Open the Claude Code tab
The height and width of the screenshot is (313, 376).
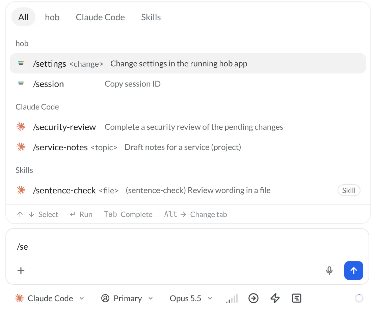pyautogui.click(x=100, y=17)
